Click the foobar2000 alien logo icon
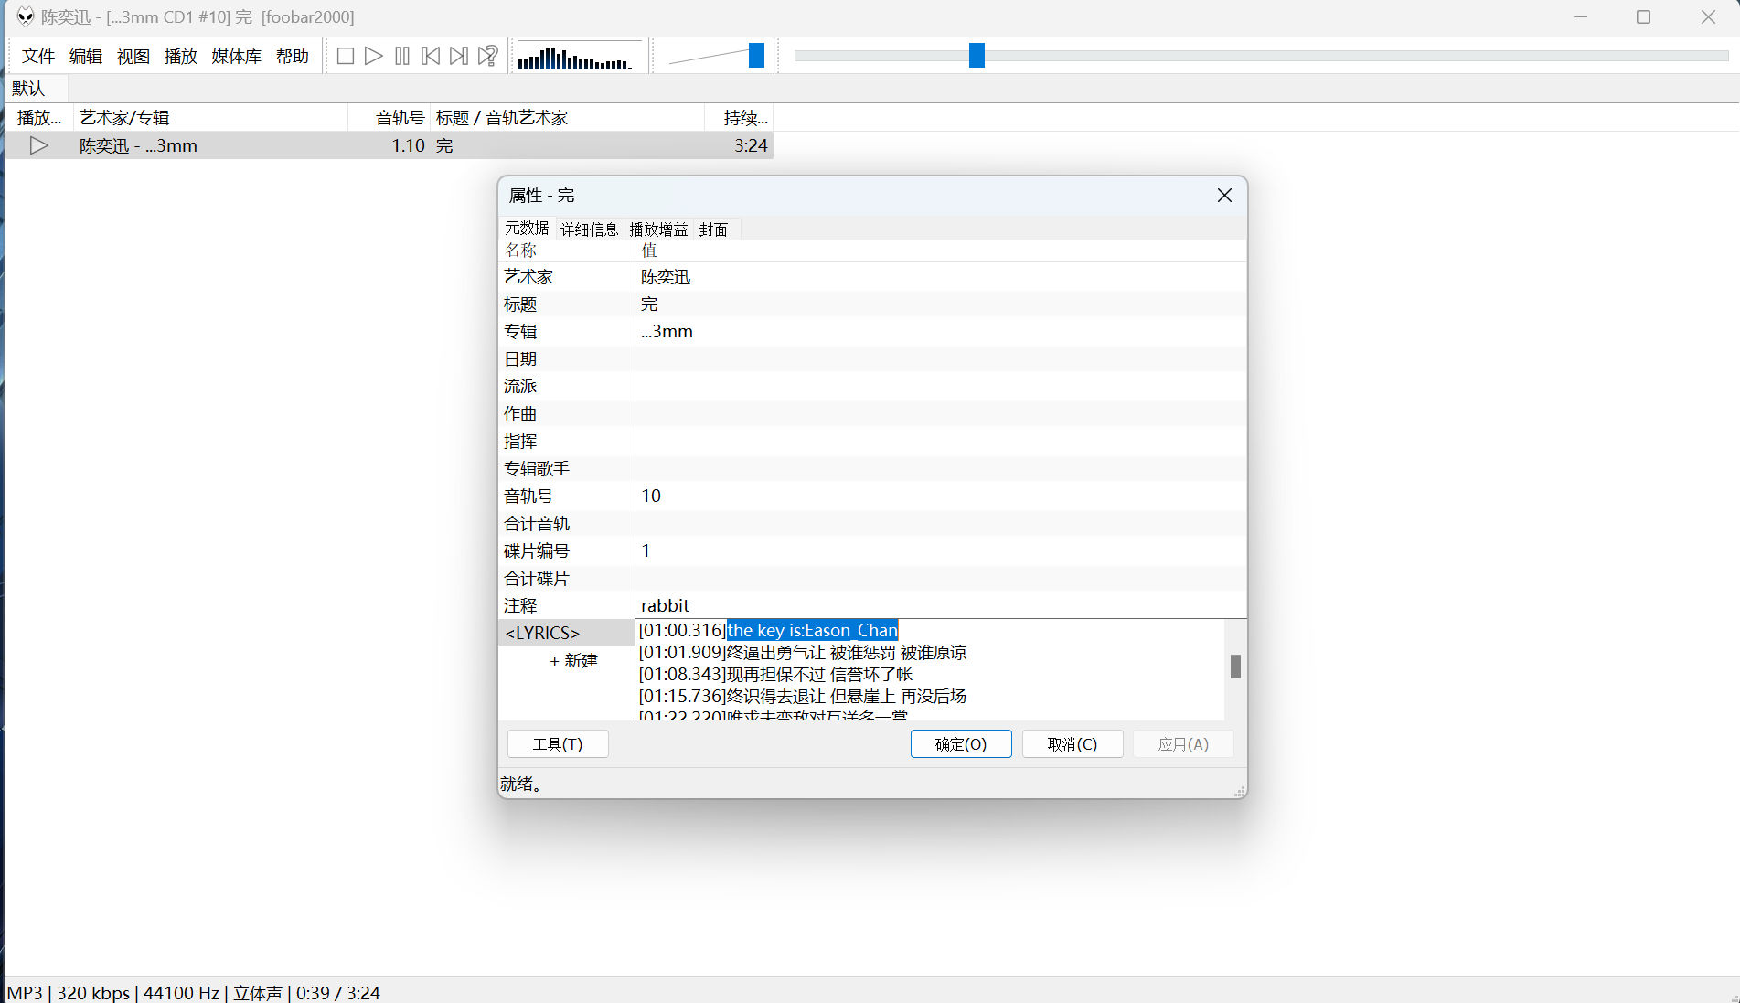This screenshot has height=1003, width=1740. 26,16
